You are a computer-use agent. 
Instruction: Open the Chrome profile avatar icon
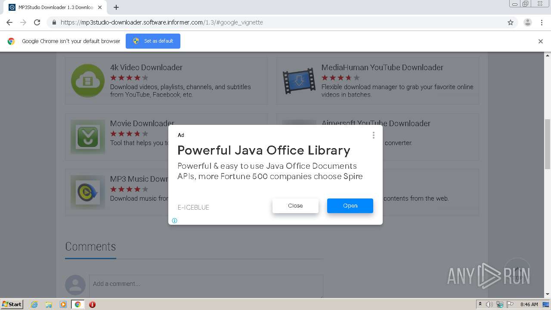527,22
